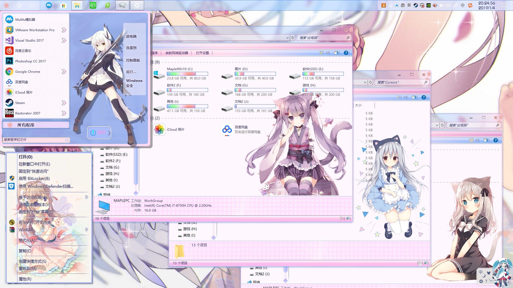Expand the WinRAR submenu arrow
The height and width of the screenshot is (288, 513).
coord(87,230)
